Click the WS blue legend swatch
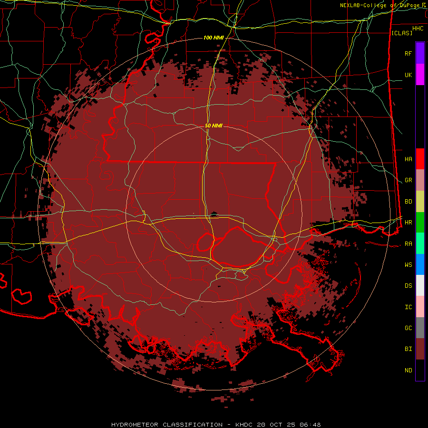 (x=420, y=264)
